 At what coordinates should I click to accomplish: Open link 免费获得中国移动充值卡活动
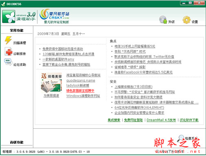63,49
